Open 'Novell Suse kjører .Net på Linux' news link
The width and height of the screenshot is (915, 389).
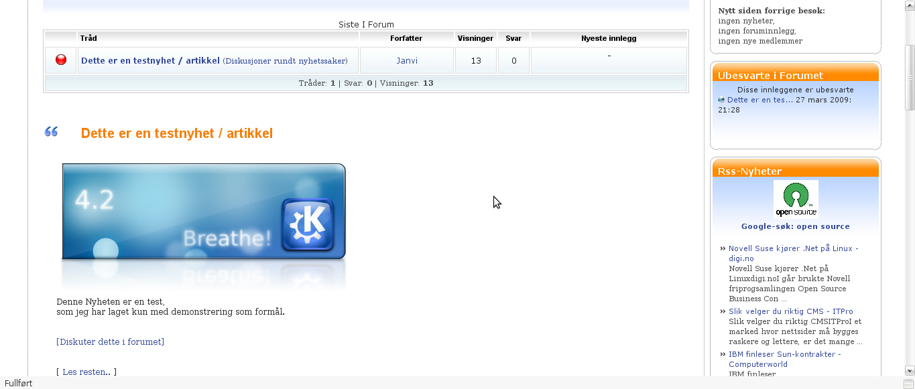pos(794,253)
